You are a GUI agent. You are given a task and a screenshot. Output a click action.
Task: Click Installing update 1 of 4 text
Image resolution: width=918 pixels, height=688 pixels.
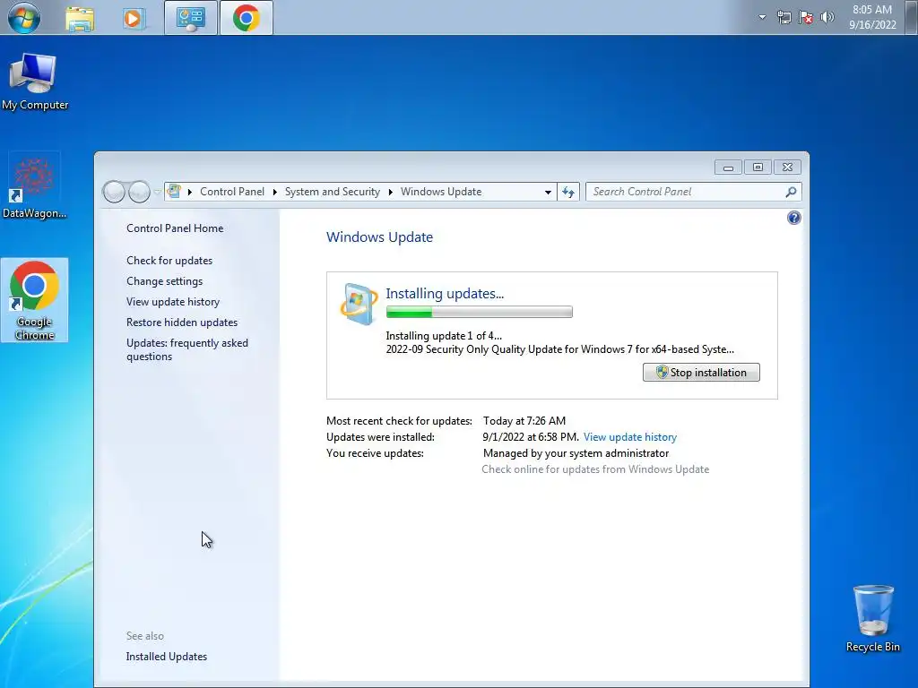(x=443, y=336)
